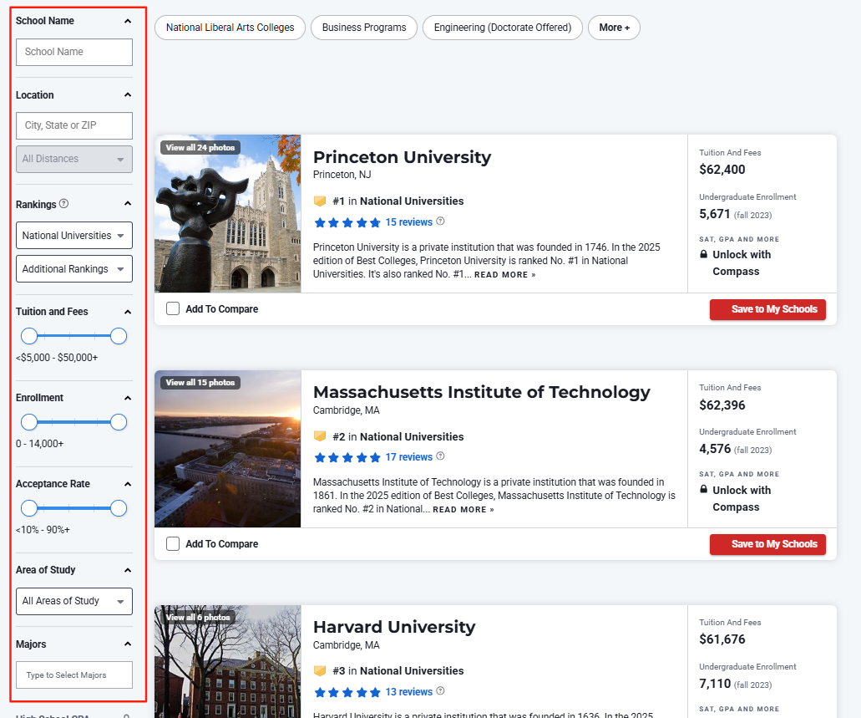The height and width of the screenshot is (718, 861).
Task: Click the Princeton campus sculpture photo
Action: 228,213
